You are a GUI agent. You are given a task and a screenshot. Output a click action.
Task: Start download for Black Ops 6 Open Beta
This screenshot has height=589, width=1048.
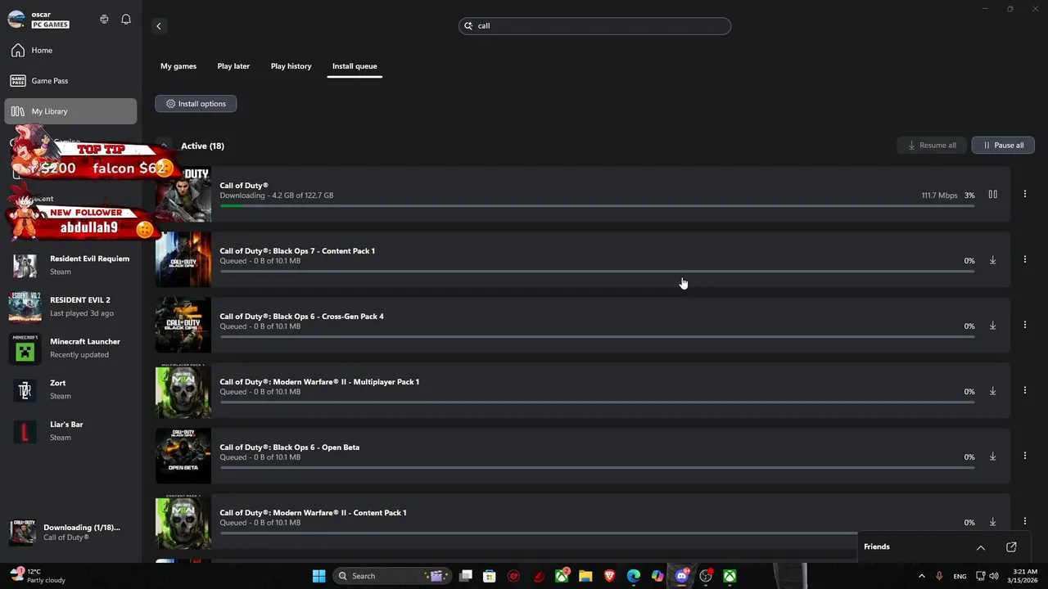click(x=992, y=456)
